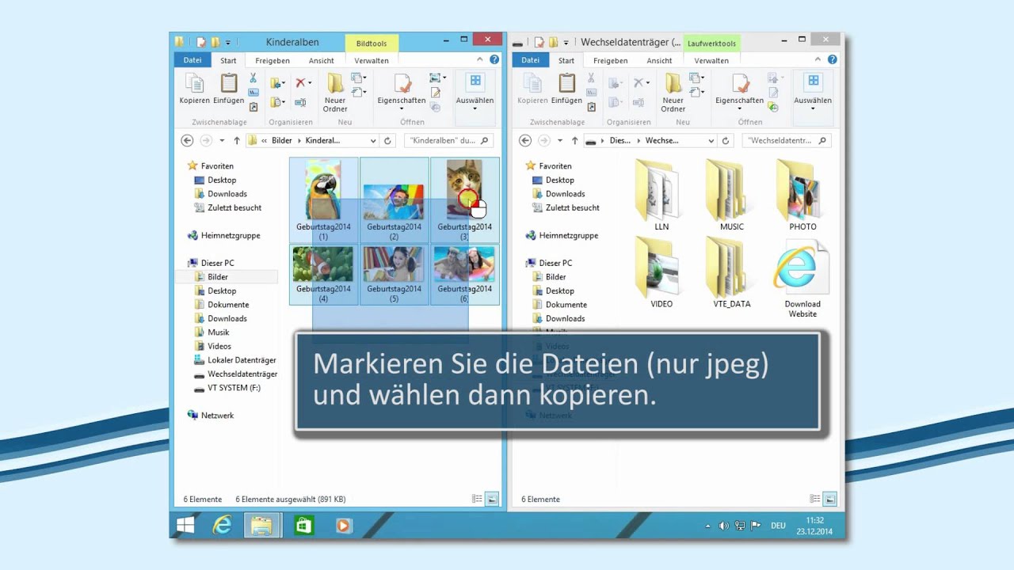Switch Wechseldatenträger to large icons view

(830, 499)
